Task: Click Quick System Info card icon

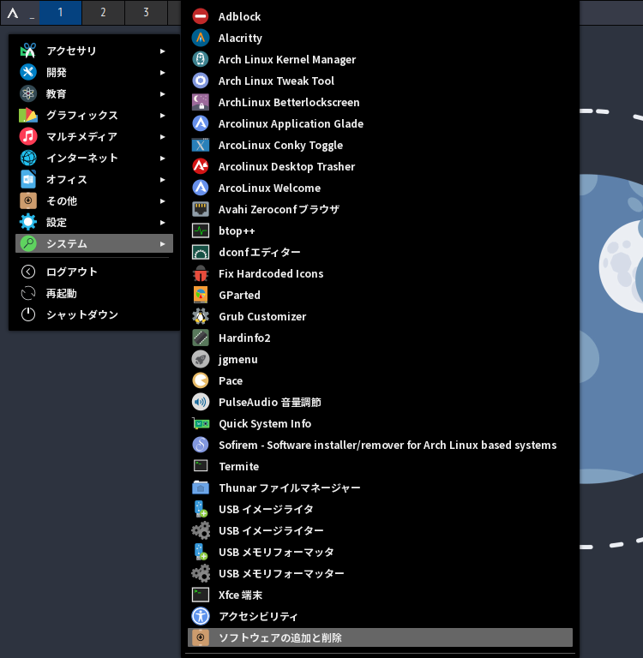Action: (x=201, y=423)
